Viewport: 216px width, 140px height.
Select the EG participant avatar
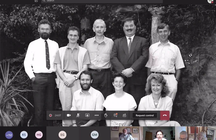coord(62,135)
